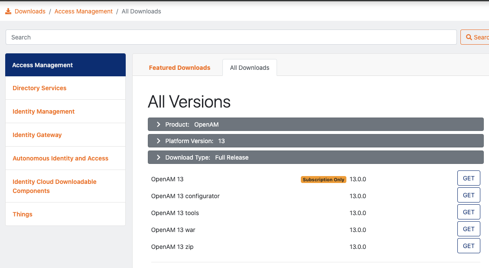Click the All Versions heading

click(x=189, y=102)
